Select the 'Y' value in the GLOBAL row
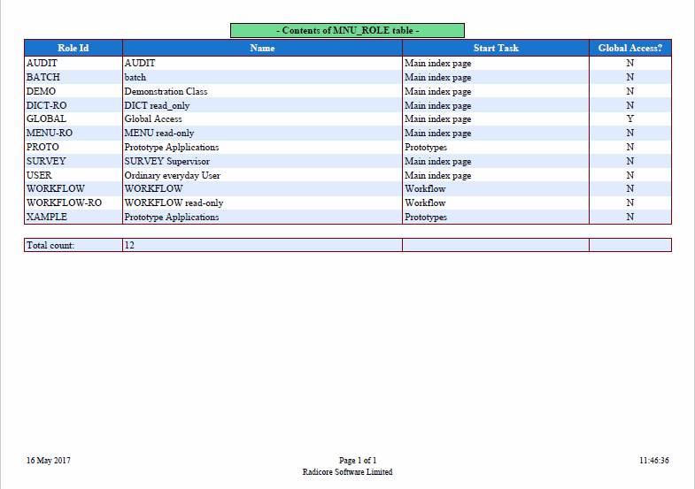 (x=629, y=118)
